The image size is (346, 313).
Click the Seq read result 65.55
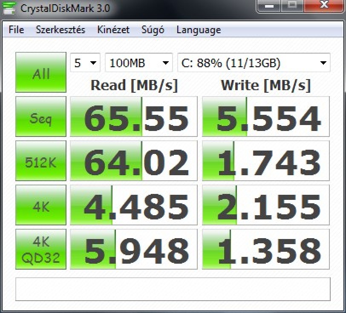[x=134, y=117]
